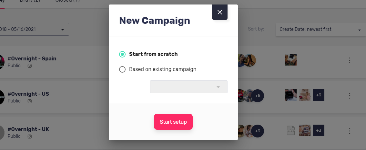Open broken image placeholder in UK campaign

290,130
